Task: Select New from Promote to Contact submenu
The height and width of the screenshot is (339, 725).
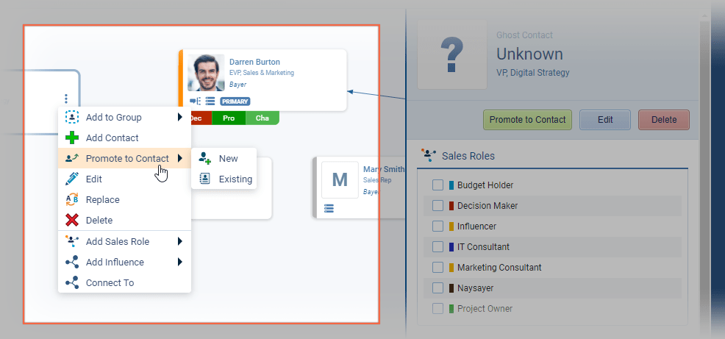Action: pos(228,158)
